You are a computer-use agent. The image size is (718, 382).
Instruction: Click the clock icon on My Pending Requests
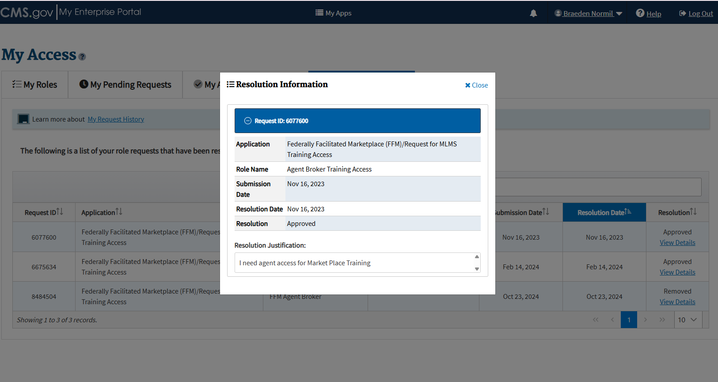click(84, 84)
